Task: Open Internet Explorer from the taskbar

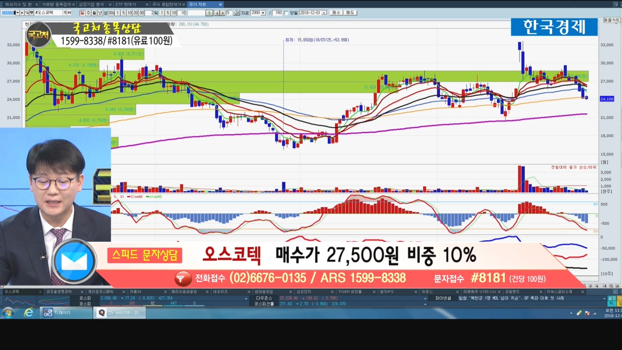Action: tap(29, 313)
